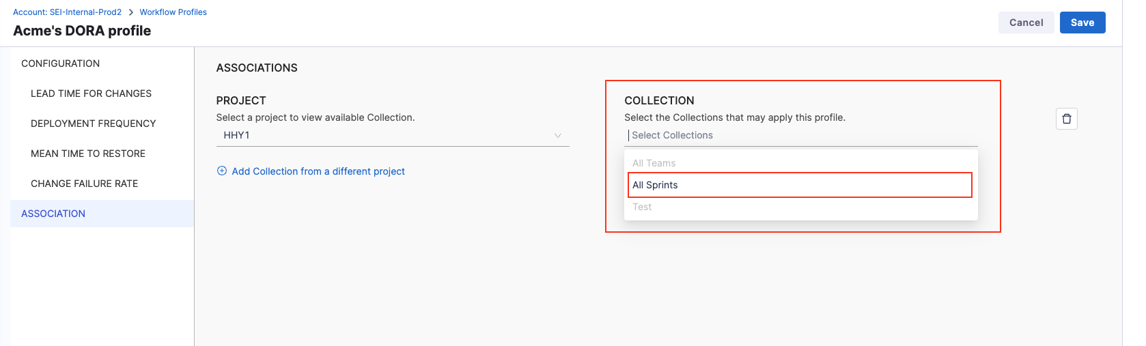Open Mean Time to Restore section
Screen dimensions: 1146x346
(x=88, y=154)
